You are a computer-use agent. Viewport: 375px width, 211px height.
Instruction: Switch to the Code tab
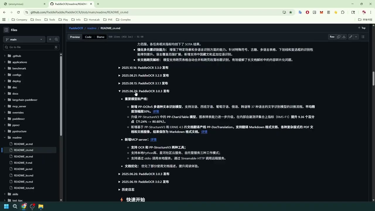point(88,37)
